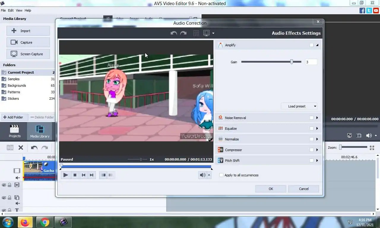Open display mode dropdown arrow
The width and height of the screenshot is (380, 228).
(213, 33)
